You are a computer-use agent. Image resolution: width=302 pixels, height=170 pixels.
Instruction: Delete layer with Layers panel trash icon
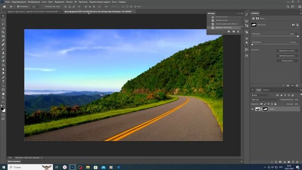click(x=297, y=162)
